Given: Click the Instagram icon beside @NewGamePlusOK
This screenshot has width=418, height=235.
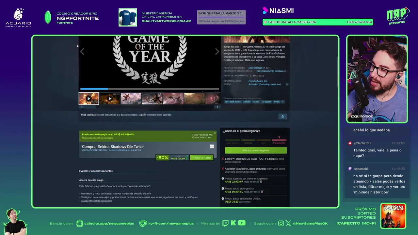Looking at the screenshot, I should pyautogui.click(x=281, y=224).
